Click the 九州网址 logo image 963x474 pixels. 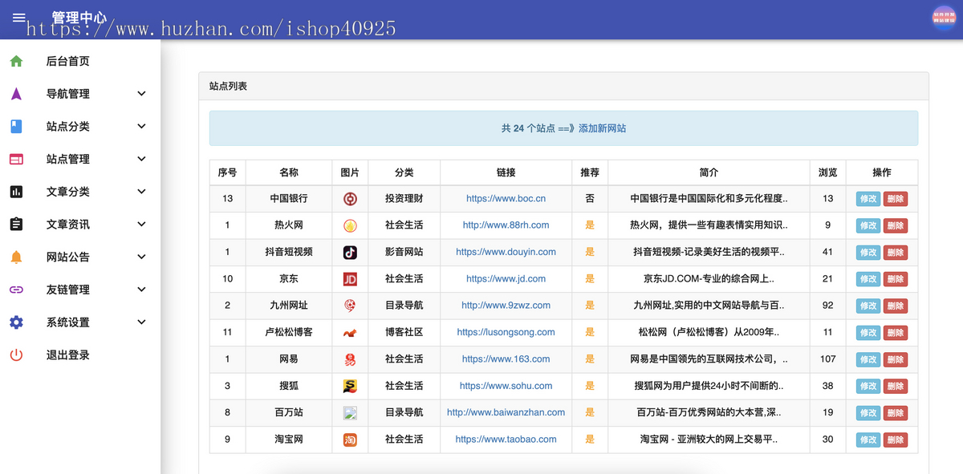(350, 306)
